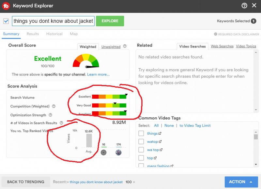Open the ACTION dropdown menu
The height and width of the screenshot is (189, 261).
tap(241, 182)
